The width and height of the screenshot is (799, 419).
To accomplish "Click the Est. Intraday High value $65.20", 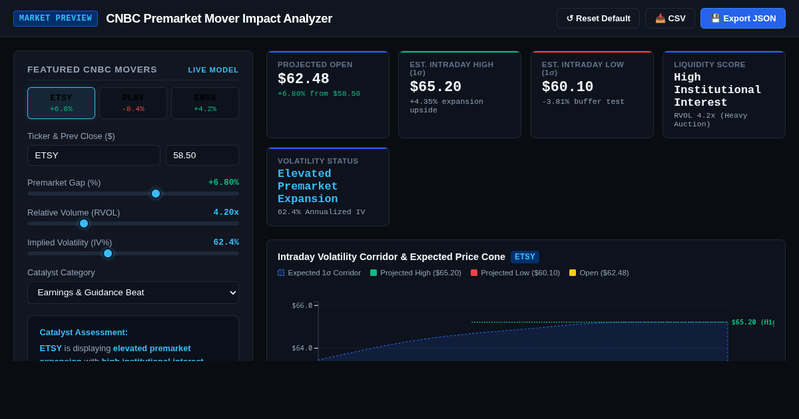I will 435,87.
